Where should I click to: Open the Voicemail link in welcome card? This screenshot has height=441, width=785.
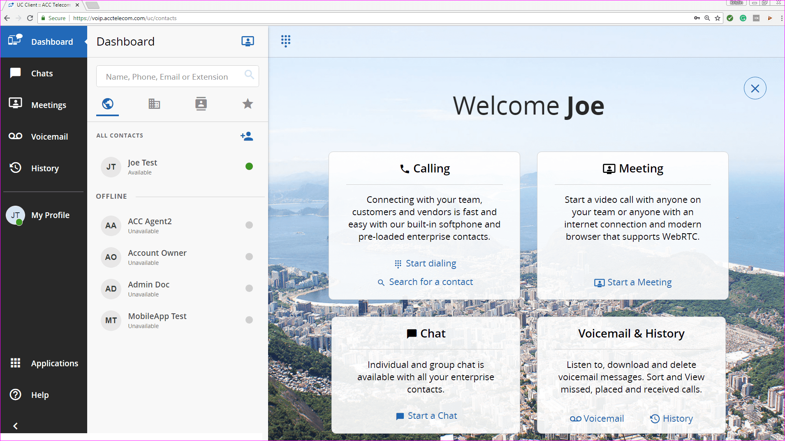click(x=597, y=419)
